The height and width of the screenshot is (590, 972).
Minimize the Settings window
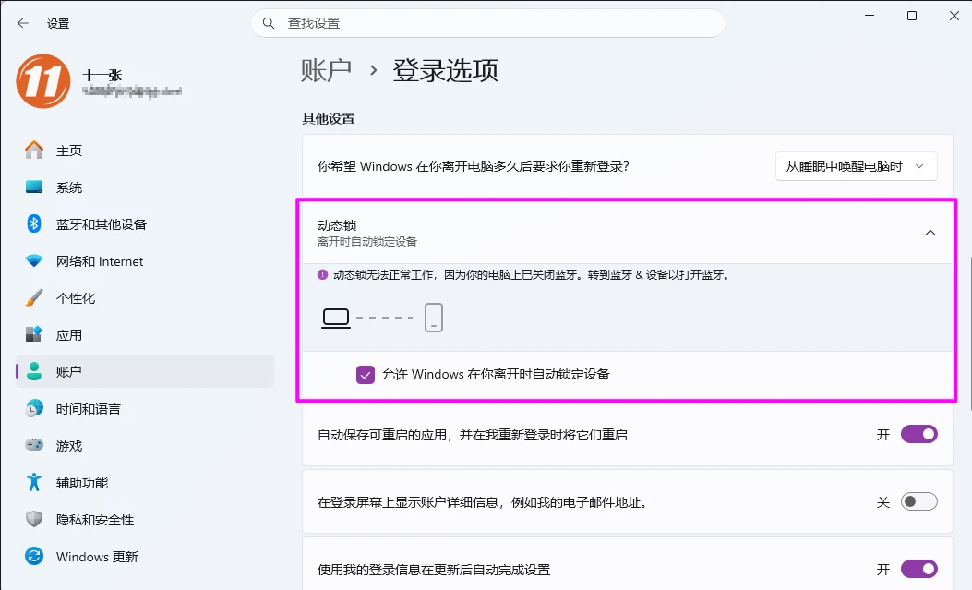coord(870,16)
